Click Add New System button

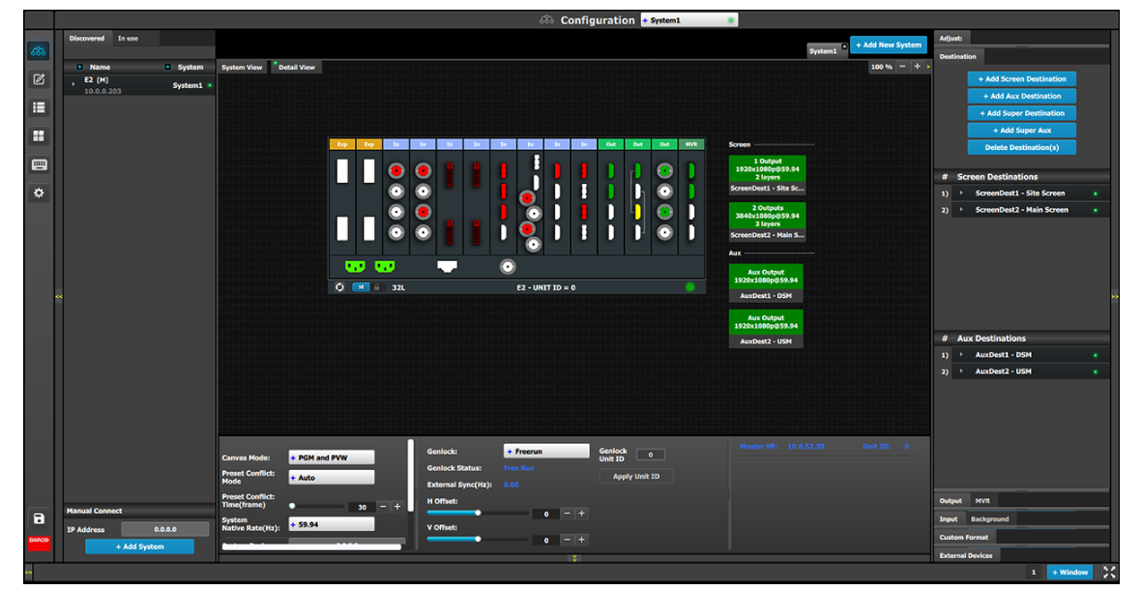coord(889,45)
